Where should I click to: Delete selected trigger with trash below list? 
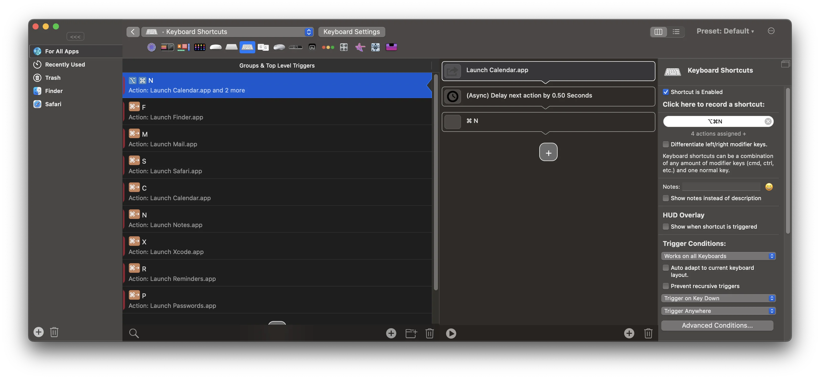click(429, 333)
